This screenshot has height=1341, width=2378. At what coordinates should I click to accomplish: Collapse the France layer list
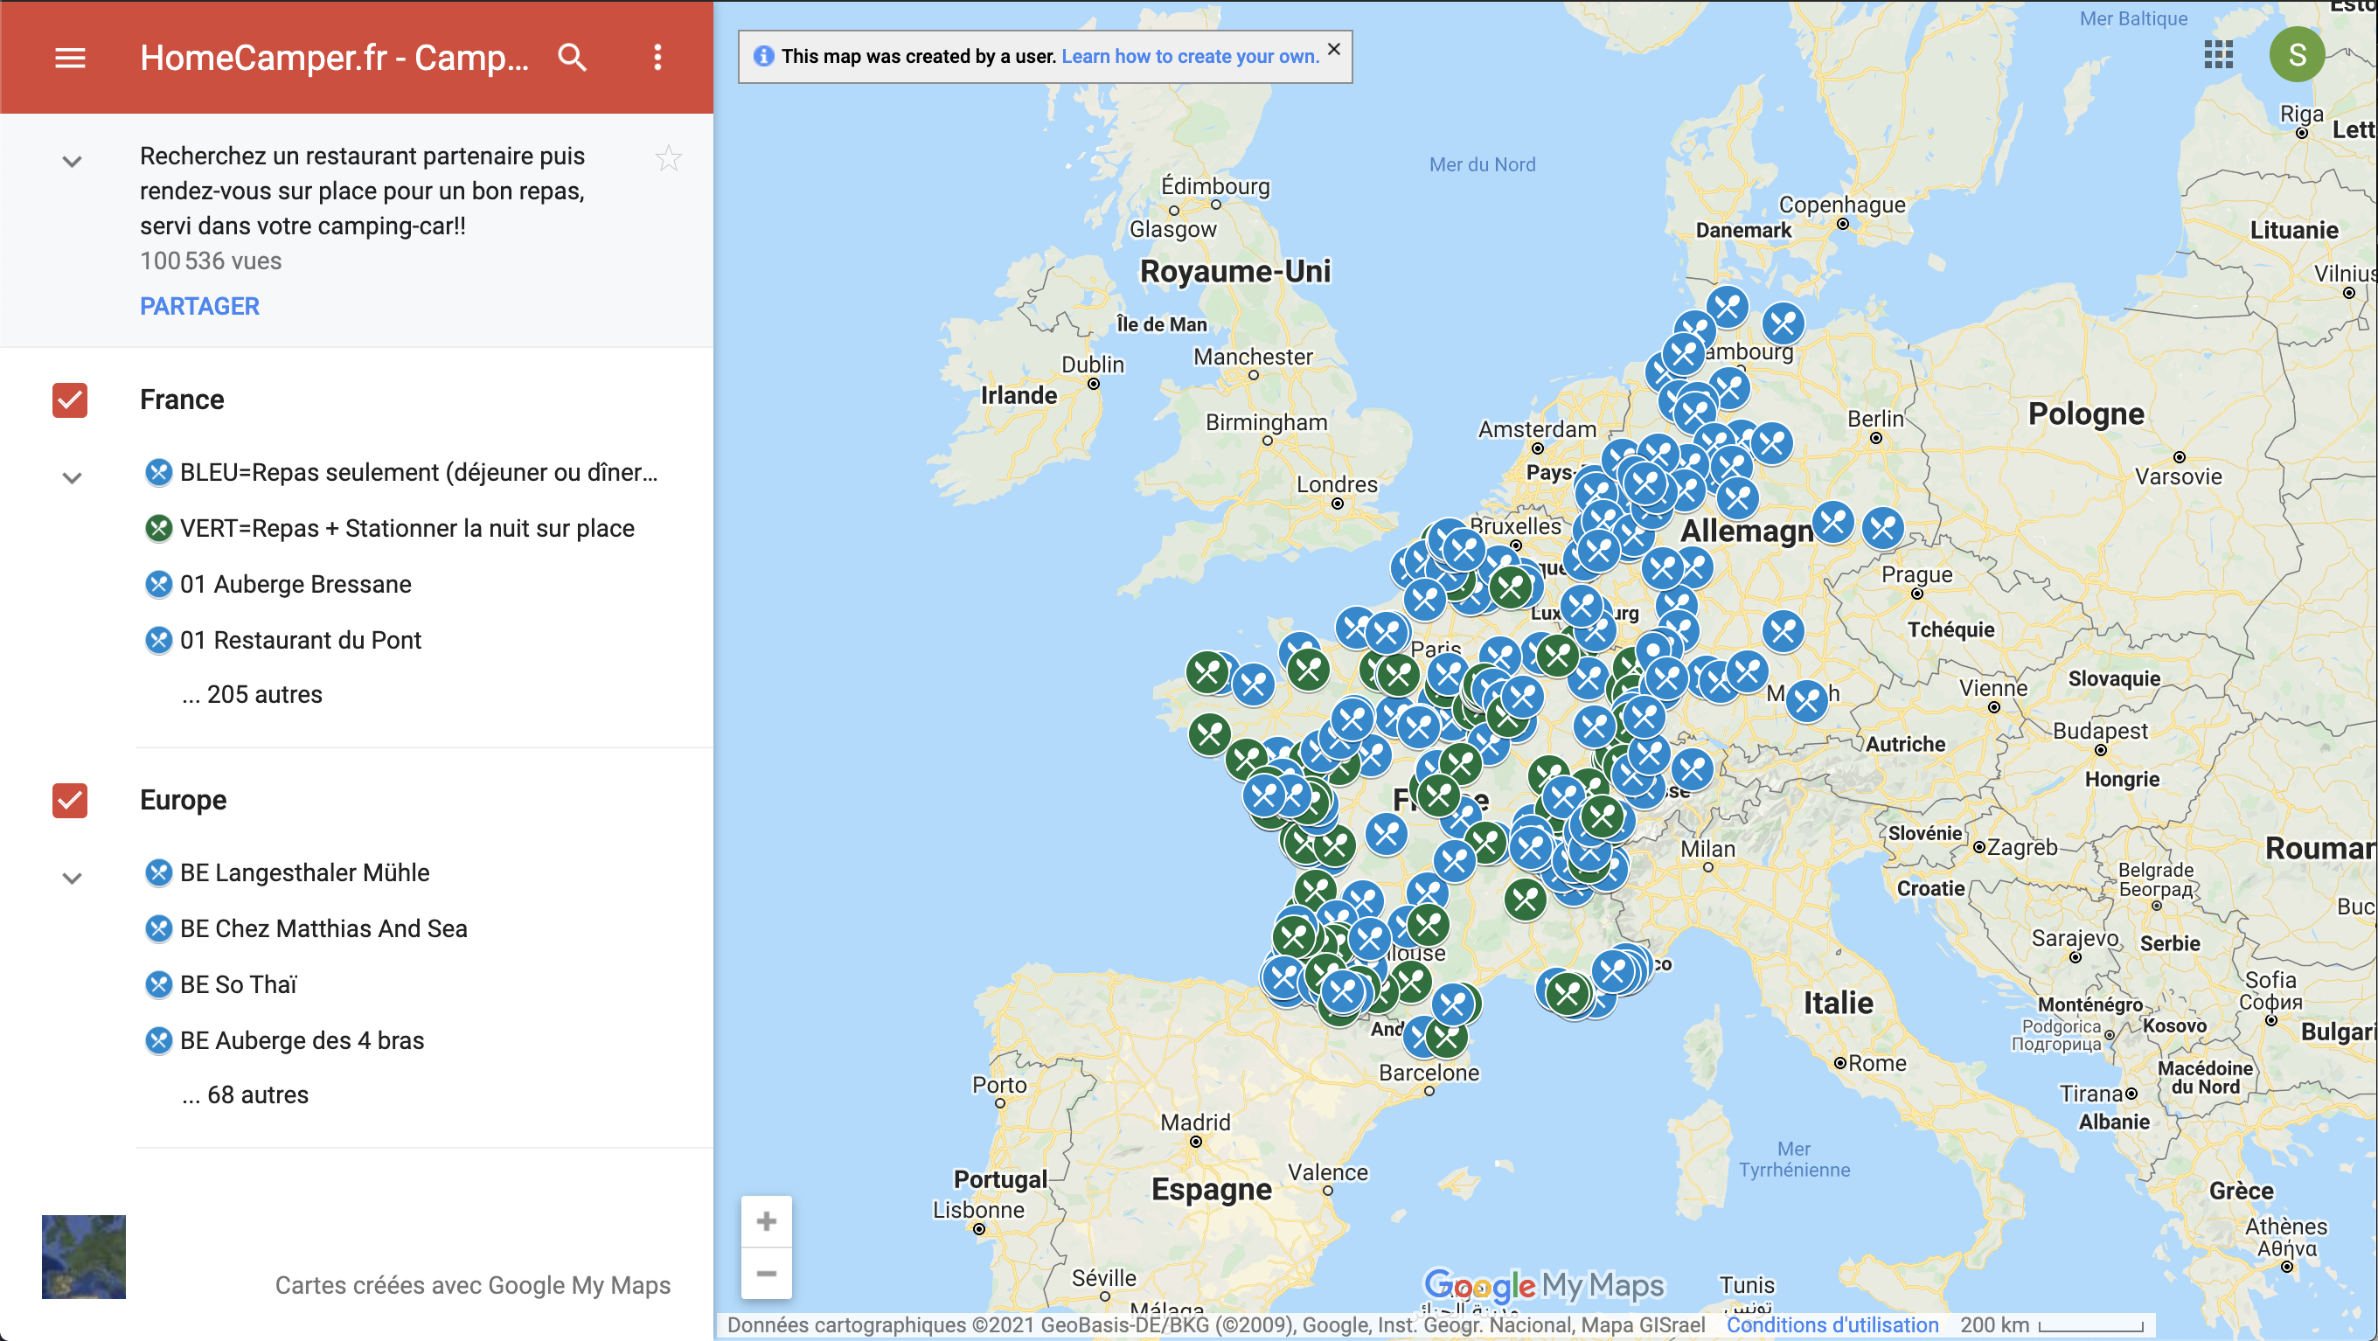point(72,477)
